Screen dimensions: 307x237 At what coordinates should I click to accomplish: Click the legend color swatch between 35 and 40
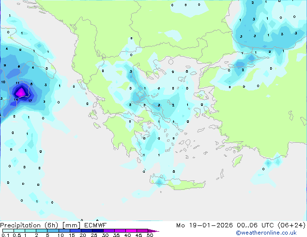[120, 231]
